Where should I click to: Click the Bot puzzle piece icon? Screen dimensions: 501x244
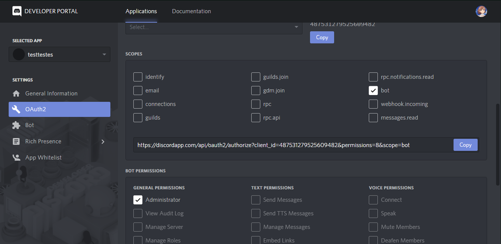[16, 125]
